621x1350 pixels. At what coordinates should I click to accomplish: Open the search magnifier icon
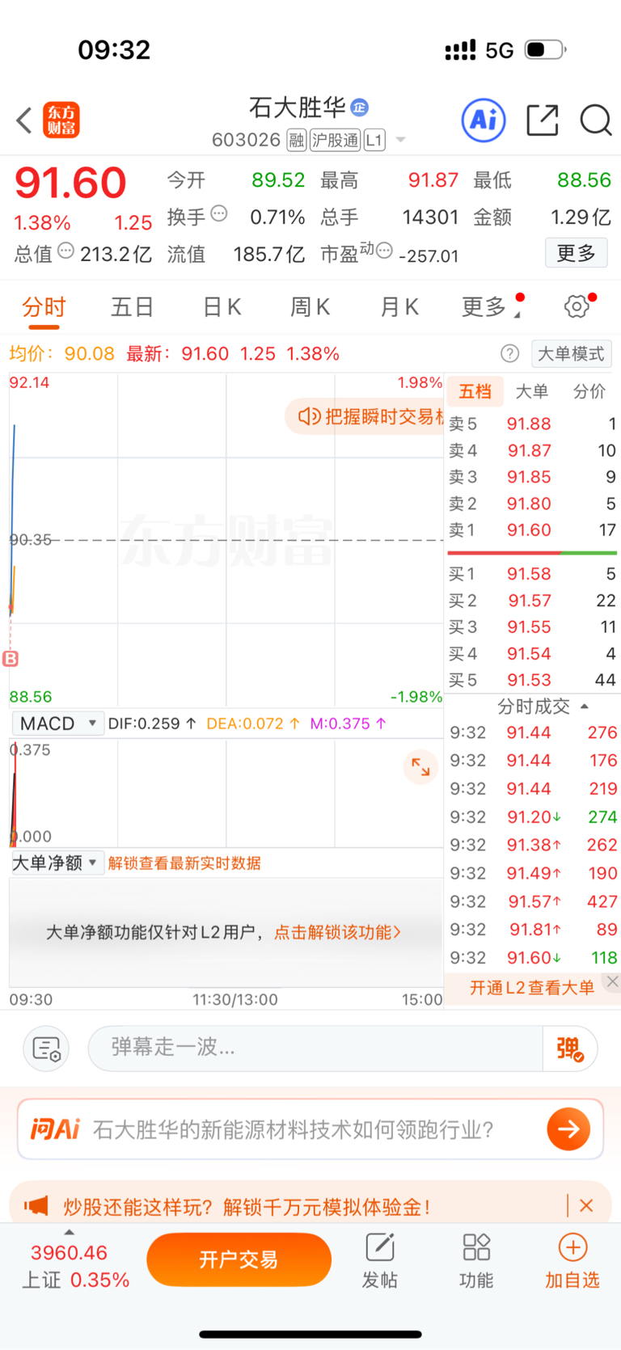point(596,120)
